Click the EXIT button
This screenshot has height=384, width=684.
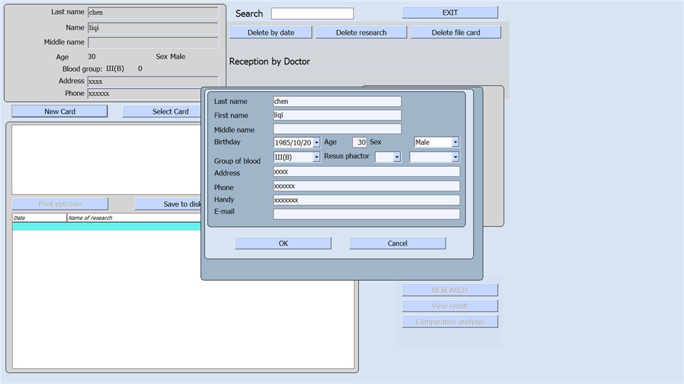point(450,12)
